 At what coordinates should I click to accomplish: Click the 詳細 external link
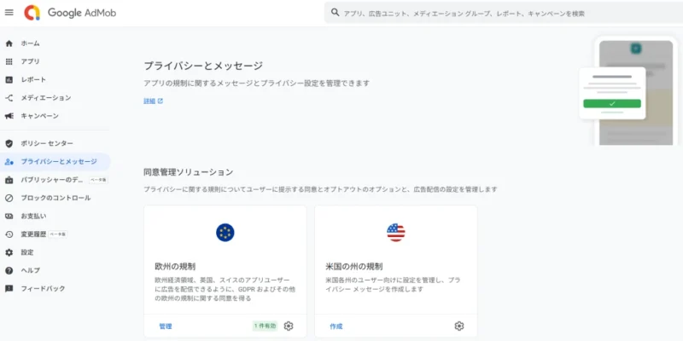tap(152, 101)
